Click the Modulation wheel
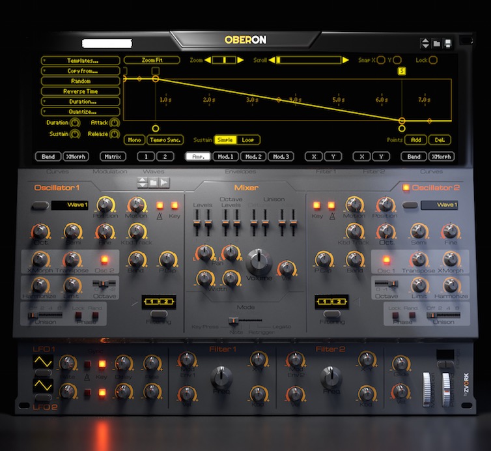Image resolution: width=491 pixels, height=451 pixels. point(427,389)
